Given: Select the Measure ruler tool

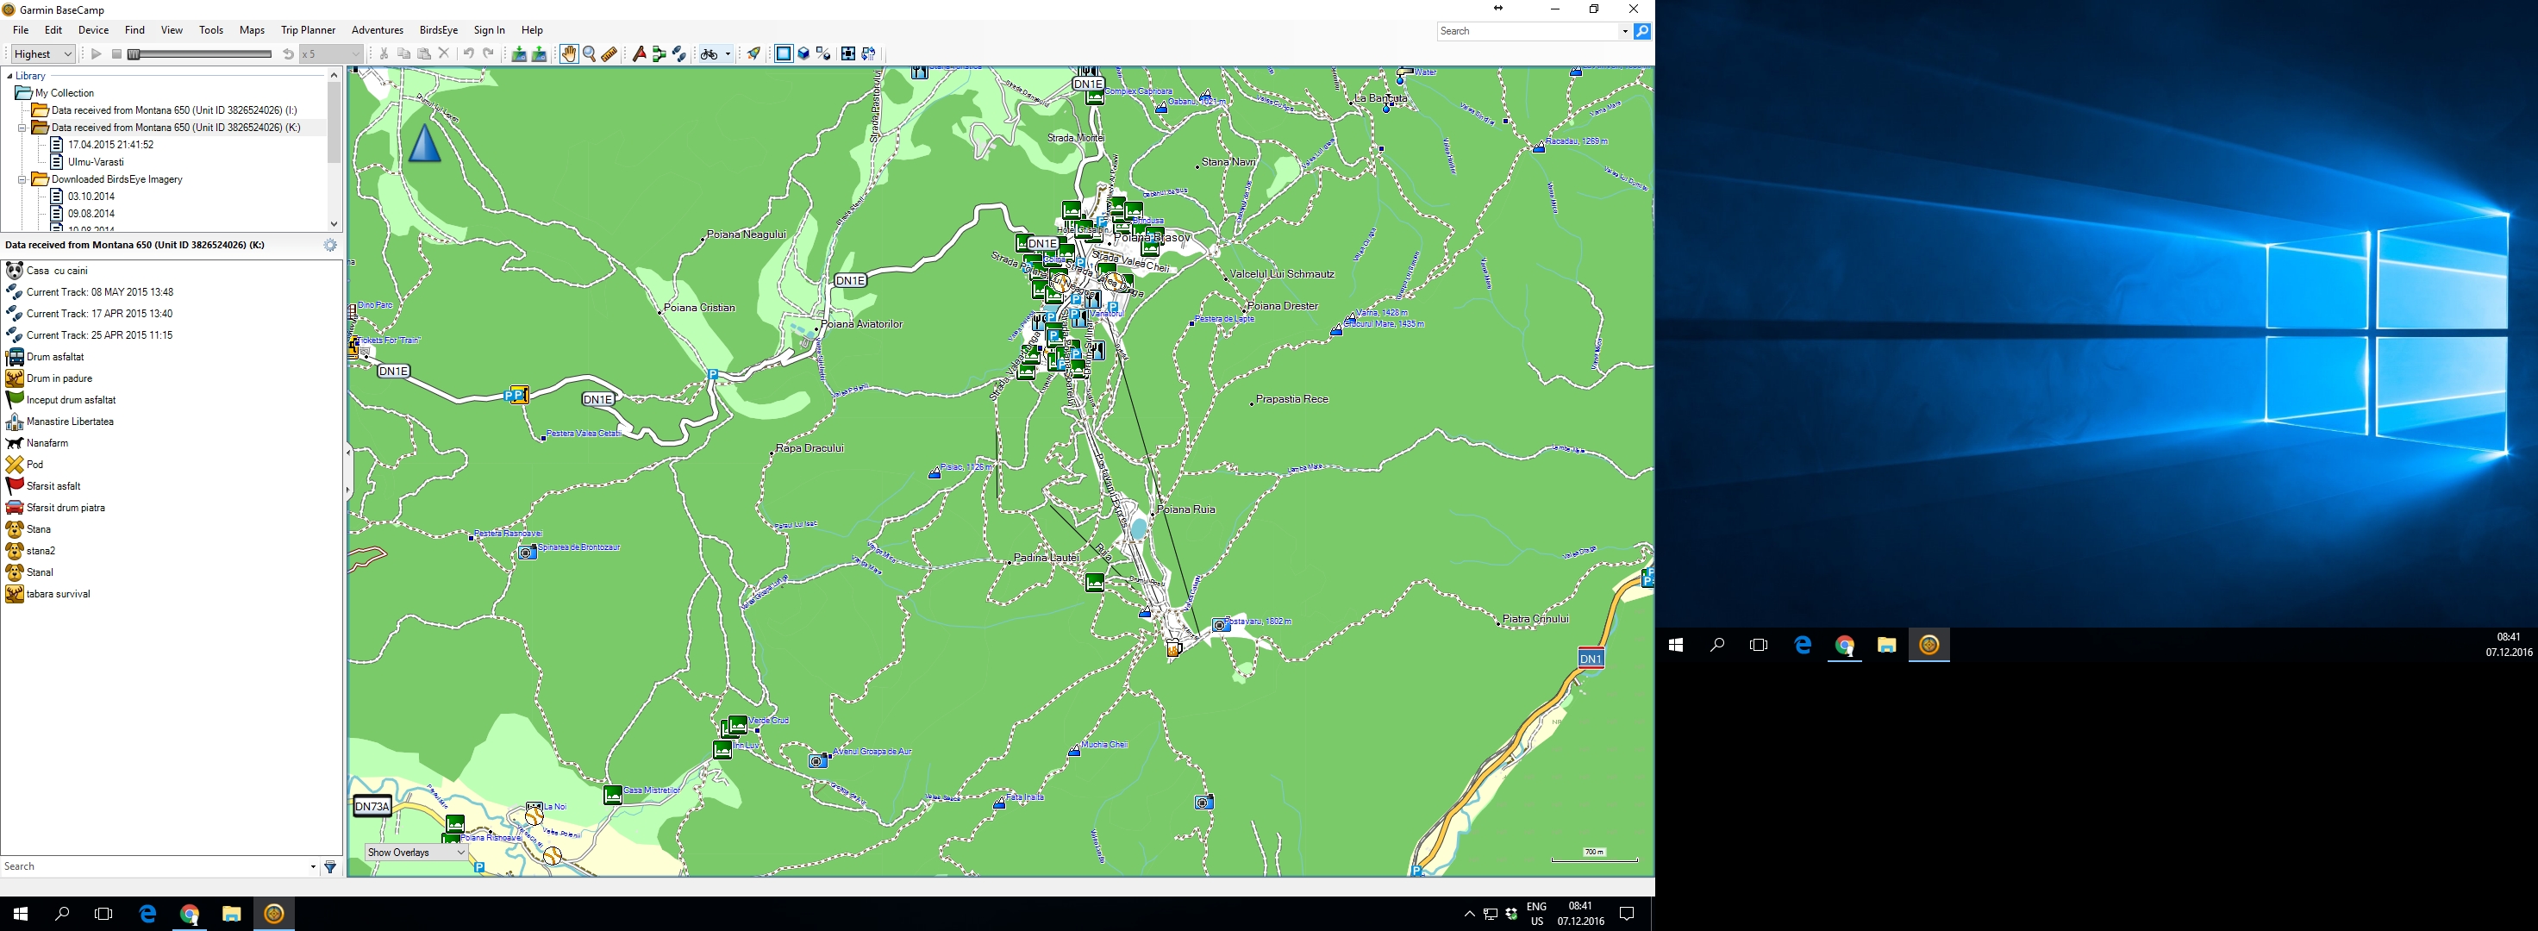Looking at the screenshot, I should 609,54.
